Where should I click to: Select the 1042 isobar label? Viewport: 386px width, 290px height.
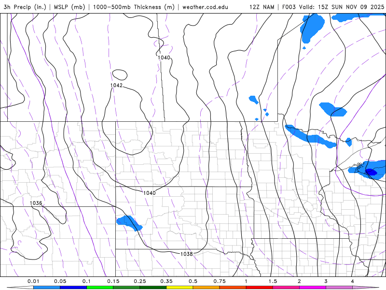pyautogui.click(x=116, y=86)
